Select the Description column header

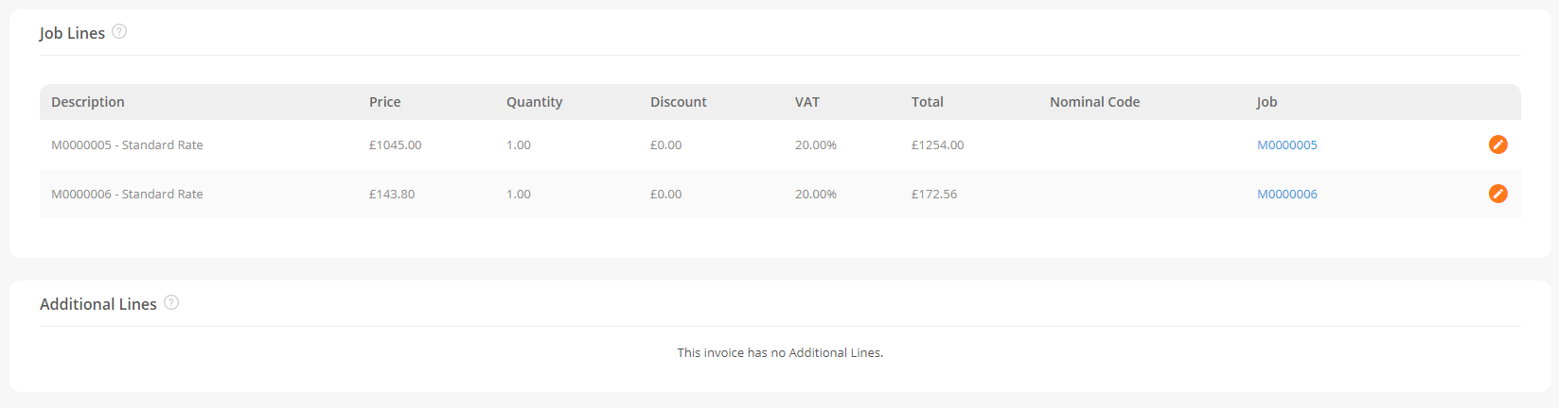point(88,102)
